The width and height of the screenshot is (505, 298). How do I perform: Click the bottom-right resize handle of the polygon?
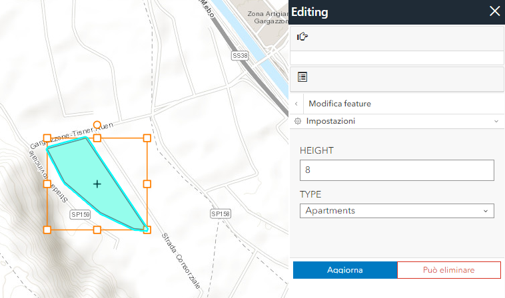[x=147, y=230]
